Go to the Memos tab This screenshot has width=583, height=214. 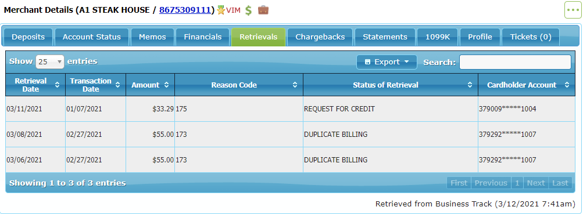pyautogui.click(x=152, y=37)
